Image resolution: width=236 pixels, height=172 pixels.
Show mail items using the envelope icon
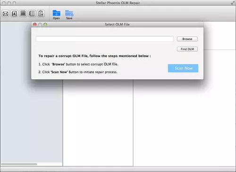[6, 14]
